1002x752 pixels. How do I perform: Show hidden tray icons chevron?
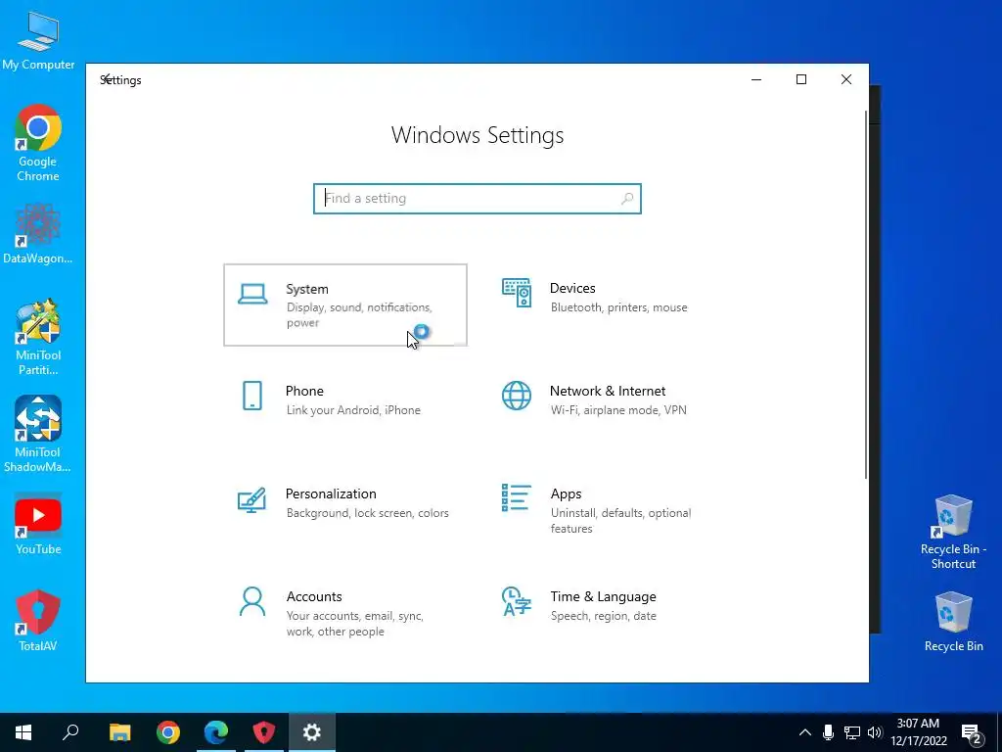(805, 732)
